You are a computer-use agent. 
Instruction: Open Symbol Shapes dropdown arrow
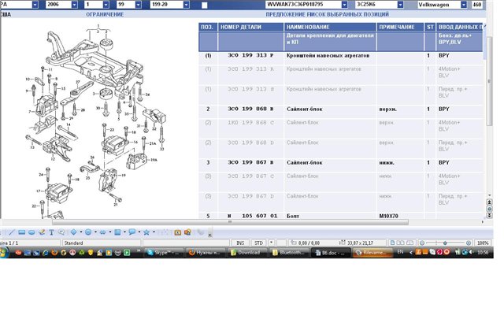(95, 232)
